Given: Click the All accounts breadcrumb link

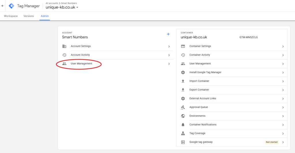Looking at the screenshot, I should [x=52, y=3].
